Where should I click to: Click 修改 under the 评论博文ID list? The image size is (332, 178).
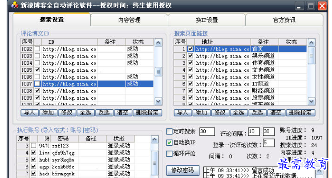click(67, 113)
